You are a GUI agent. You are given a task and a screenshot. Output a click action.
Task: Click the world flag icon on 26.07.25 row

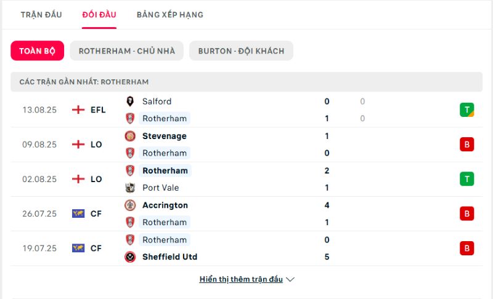(78, 213)
